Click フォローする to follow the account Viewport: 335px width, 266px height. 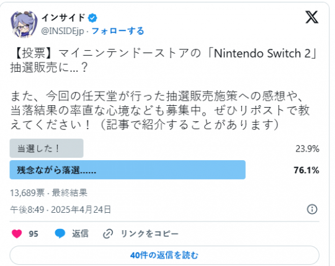point(118,31)
